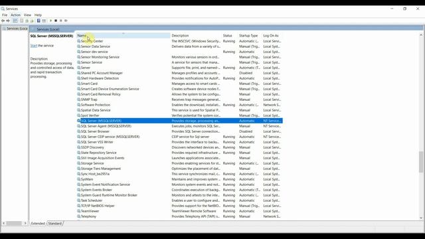425x239 pixels.
Task: Sort by the Startup Type column header
Action: click(x=250, y=35)
